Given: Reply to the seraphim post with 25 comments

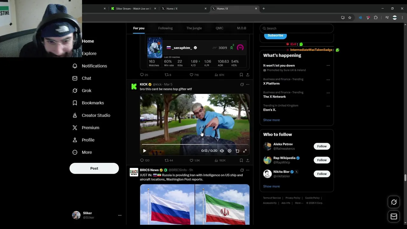Looking at the screenshot, I should click(142, 75).
